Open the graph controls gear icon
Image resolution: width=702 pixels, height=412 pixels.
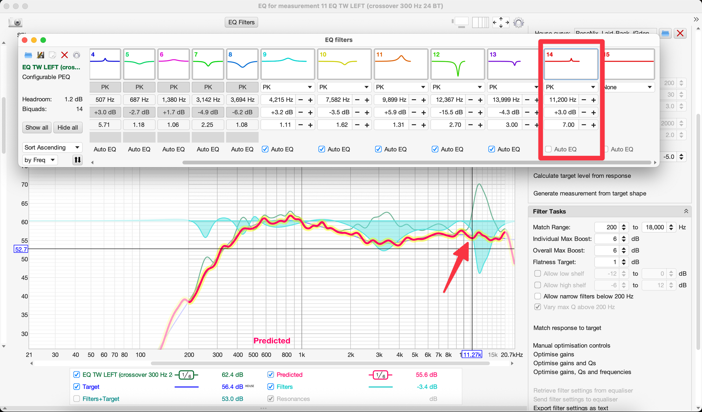pos(518,22)
